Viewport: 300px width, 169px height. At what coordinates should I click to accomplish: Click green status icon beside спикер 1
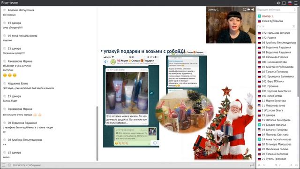pos(259,16)
